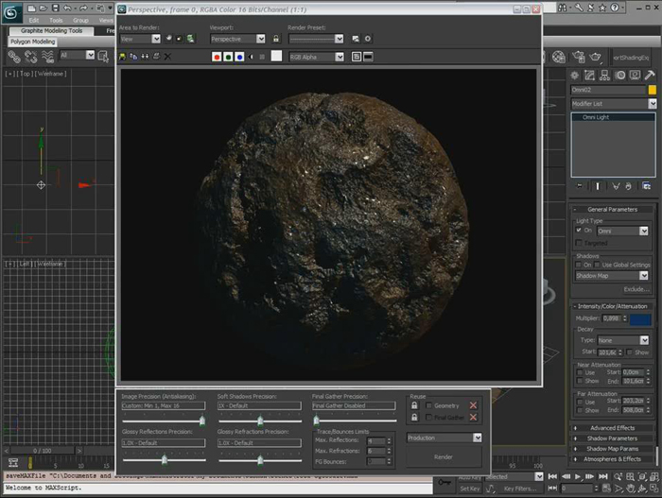Enable Shadows On checkbox

[579, 265]
